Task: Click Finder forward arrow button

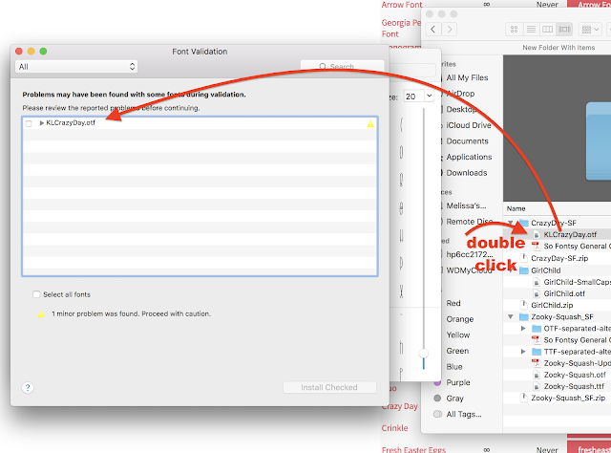Action: (450, 30)
